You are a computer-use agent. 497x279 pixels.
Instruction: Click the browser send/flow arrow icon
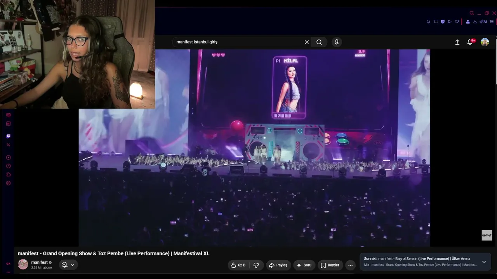click(x=450, y=22)
